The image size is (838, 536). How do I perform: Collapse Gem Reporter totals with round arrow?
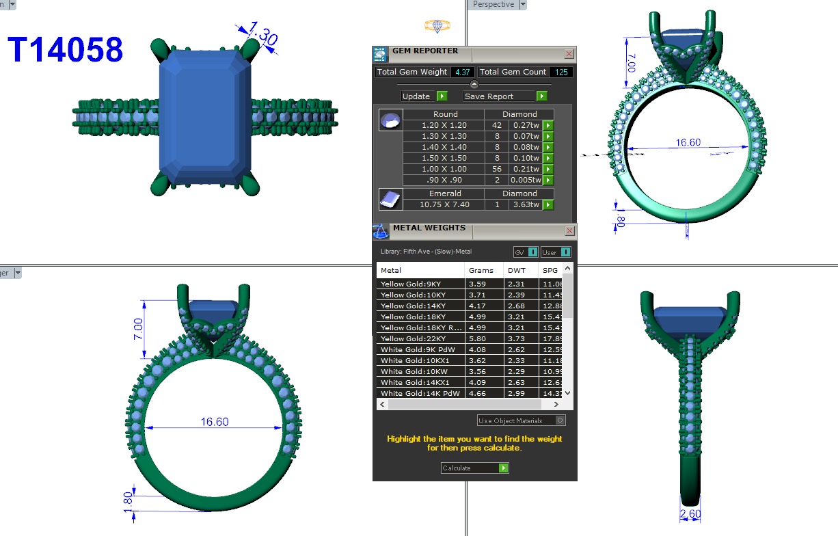[474, 84]
